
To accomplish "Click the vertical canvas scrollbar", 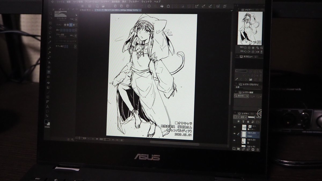I will [230, 78].
